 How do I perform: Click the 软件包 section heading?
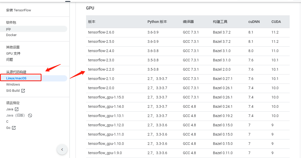[11, 22]
